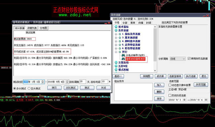Open the 分布图 tab

pos(43,28)
